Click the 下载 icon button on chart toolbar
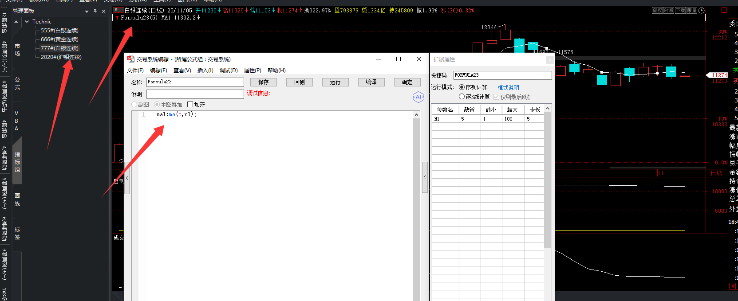Viewport: 738px width, 301px height. pos(680,10)
